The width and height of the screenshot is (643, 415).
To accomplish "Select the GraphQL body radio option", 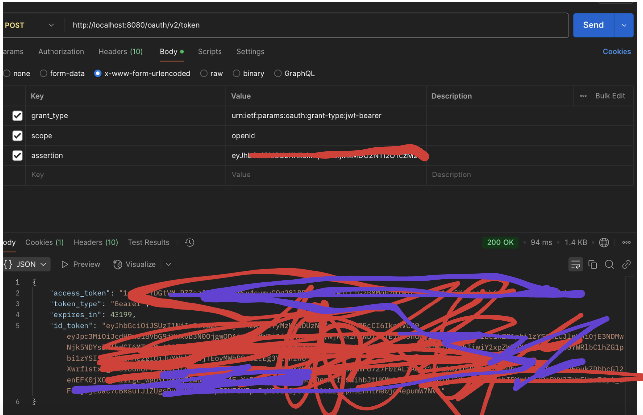I will [x=278, y=73].
